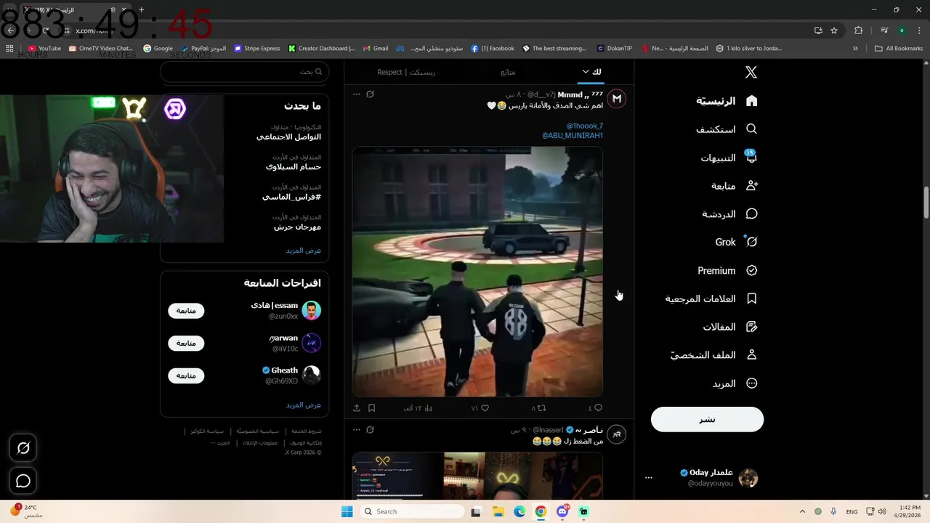
Task: Share Mmmd's post
Action: [x=357, y=408]
